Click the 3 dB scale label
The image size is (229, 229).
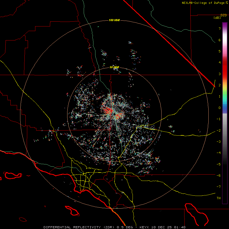click(220, 74)
